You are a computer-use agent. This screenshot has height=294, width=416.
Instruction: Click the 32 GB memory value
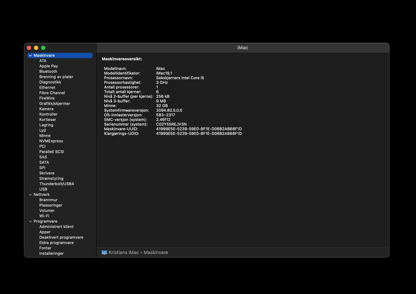point(162,105)
